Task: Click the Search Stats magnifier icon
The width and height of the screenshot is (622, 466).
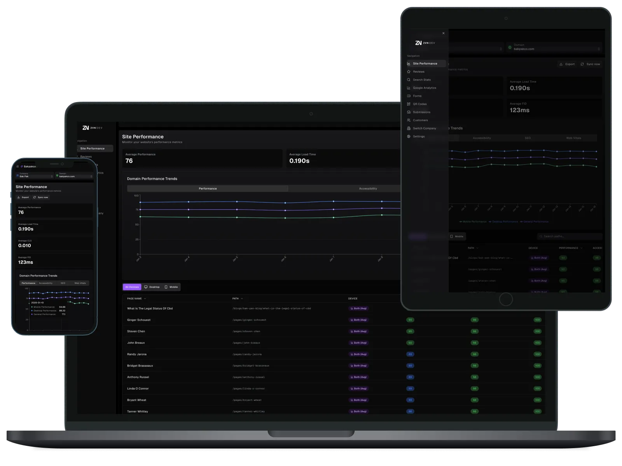Action: tap(409, 80)
